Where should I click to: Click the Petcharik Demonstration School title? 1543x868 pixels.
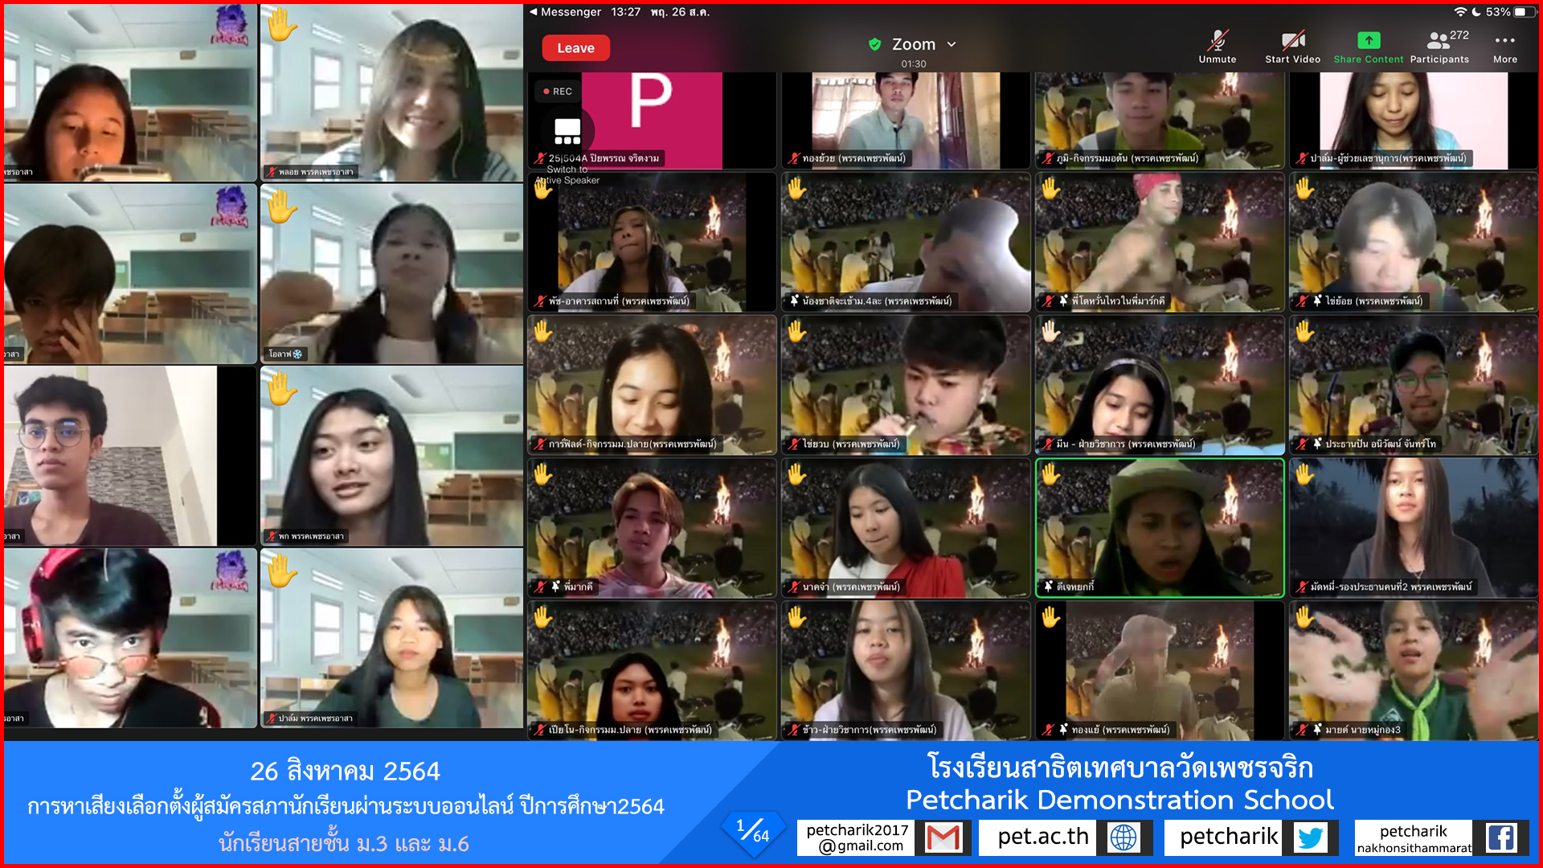click(1119, 800)
